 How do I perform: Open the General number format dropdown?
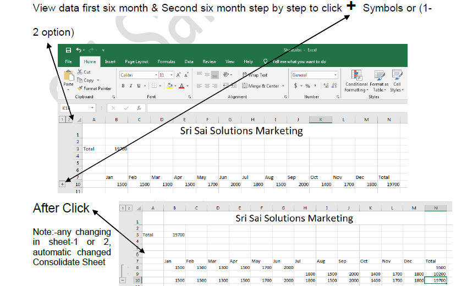point(336,75)
